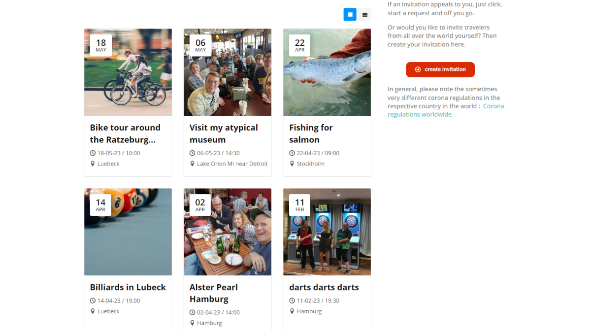This screenshot has height=330, width=591.
Task: Click location pin beside Lake Orion MI
Action: pyautogui.click(x=193, y=164)
